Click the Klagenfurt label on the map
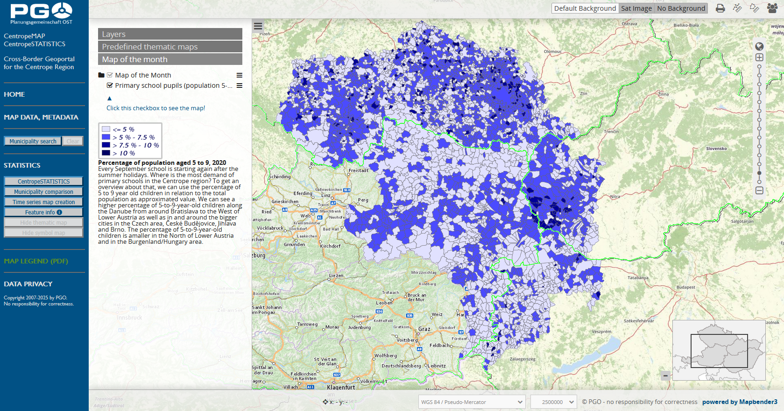The image size is (784, 411). [341, 387]
